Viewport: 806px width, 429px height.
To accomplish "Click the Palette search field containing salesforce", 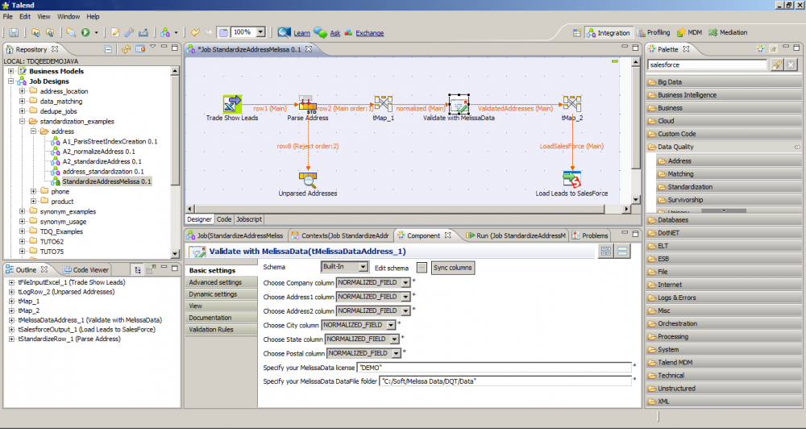I will 708,65.
